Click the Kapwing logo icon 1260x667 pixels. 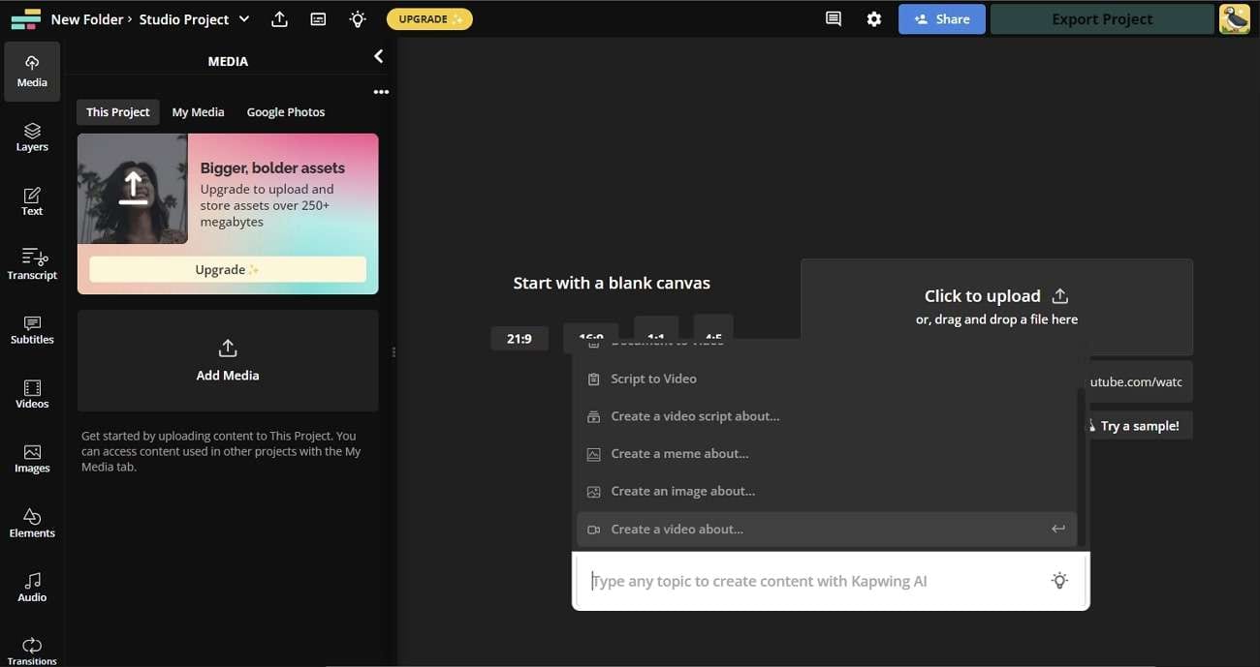(x=25, y=18)
